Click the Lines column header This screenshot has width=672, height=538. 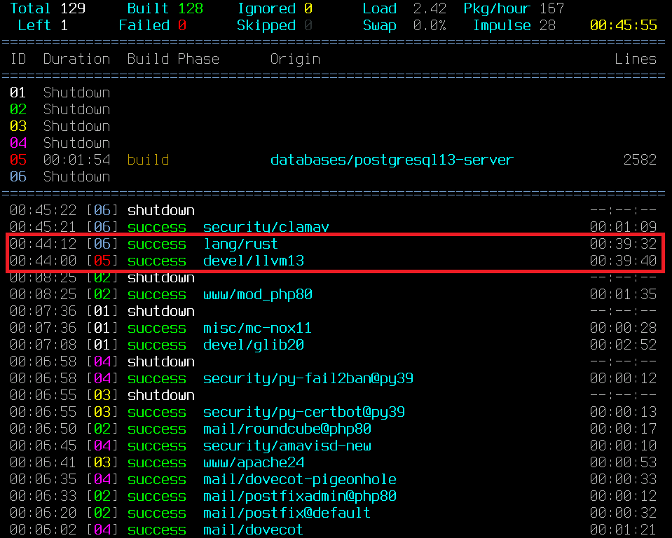[x=636, y=59]
